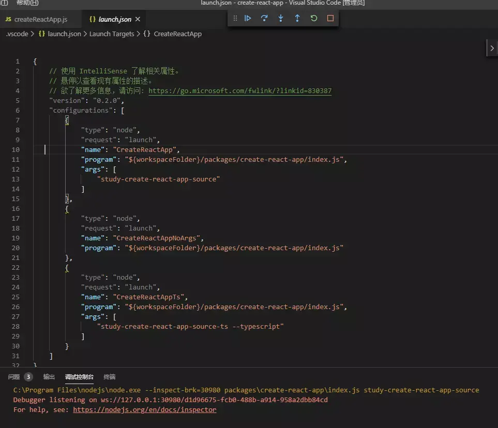
Task: Grab the debug toolbar drag handle
Action: tap(235, 18)
